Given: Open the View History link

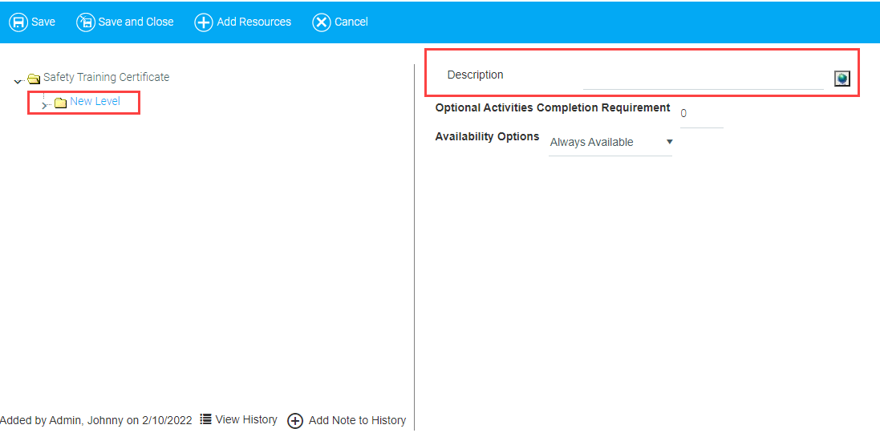Looking at the screenshot, I should [245, 419].
